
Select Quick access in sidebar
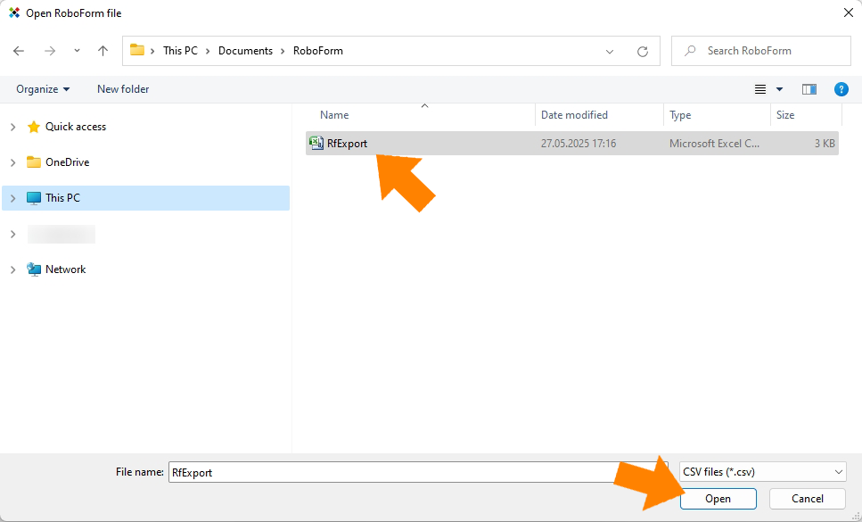pyautogui.click(x=75, y=127)
